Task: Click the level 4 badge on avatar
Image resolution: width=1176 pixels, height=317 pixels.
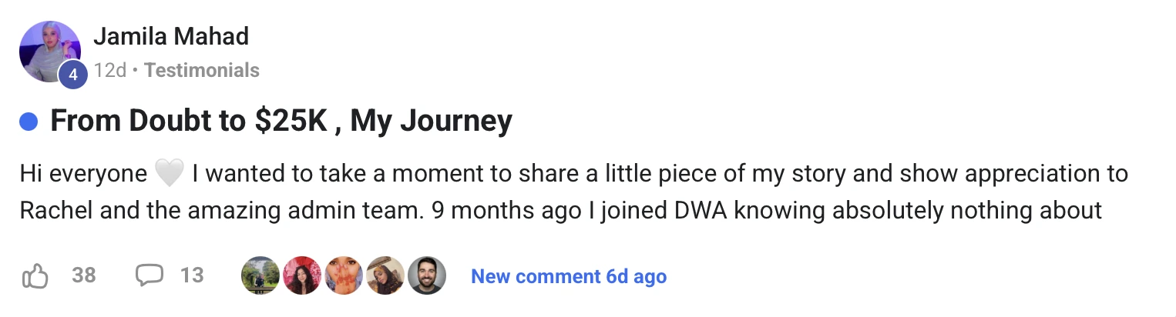Action: click(x=73, y=75)
